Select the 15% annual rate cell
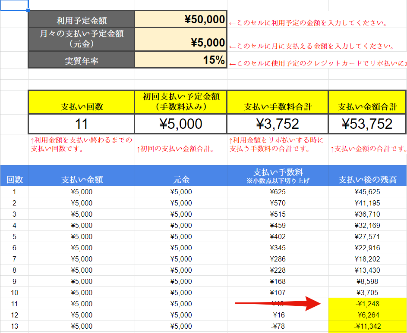 click(181, 59)
